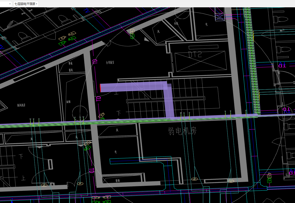Open the 七层弱电平面图 drawing dropdown
Image resolution: width=295 pixels, height=203 pixels.
pos(26,4)
